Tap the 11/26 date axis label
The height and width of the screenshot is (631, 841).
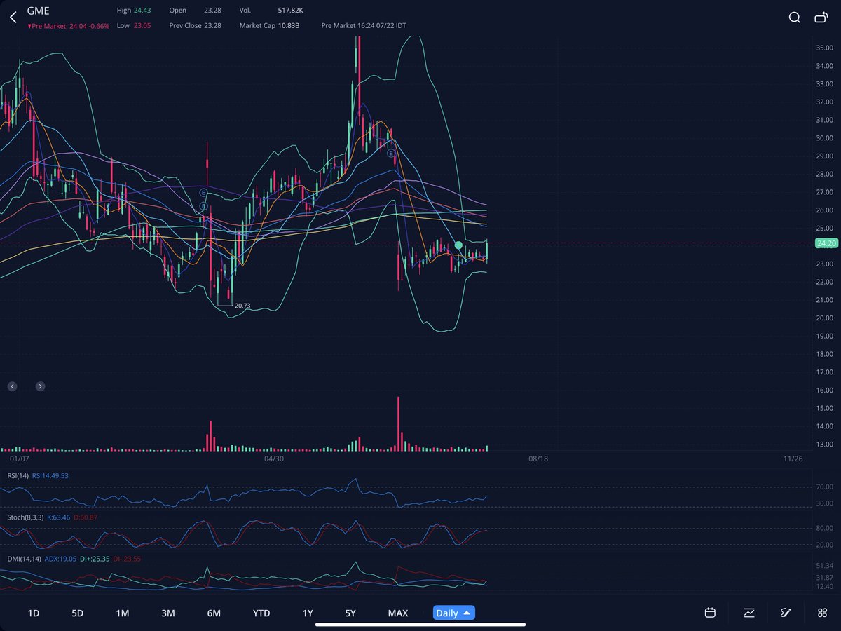point(793,459)
